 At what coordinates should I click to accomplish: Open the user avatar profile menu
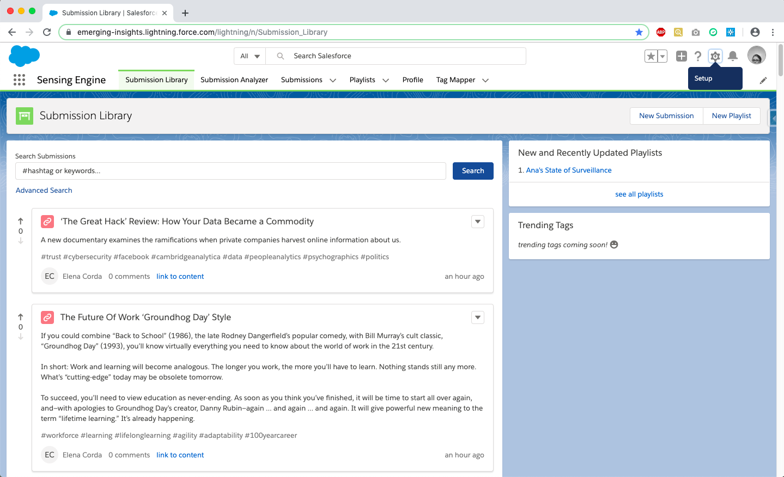click(756, 56)
